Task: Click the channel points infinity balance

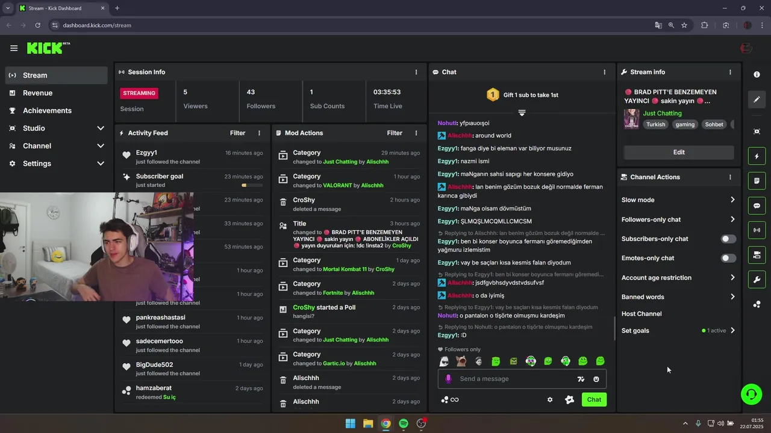Action: (x=450, y=400)
